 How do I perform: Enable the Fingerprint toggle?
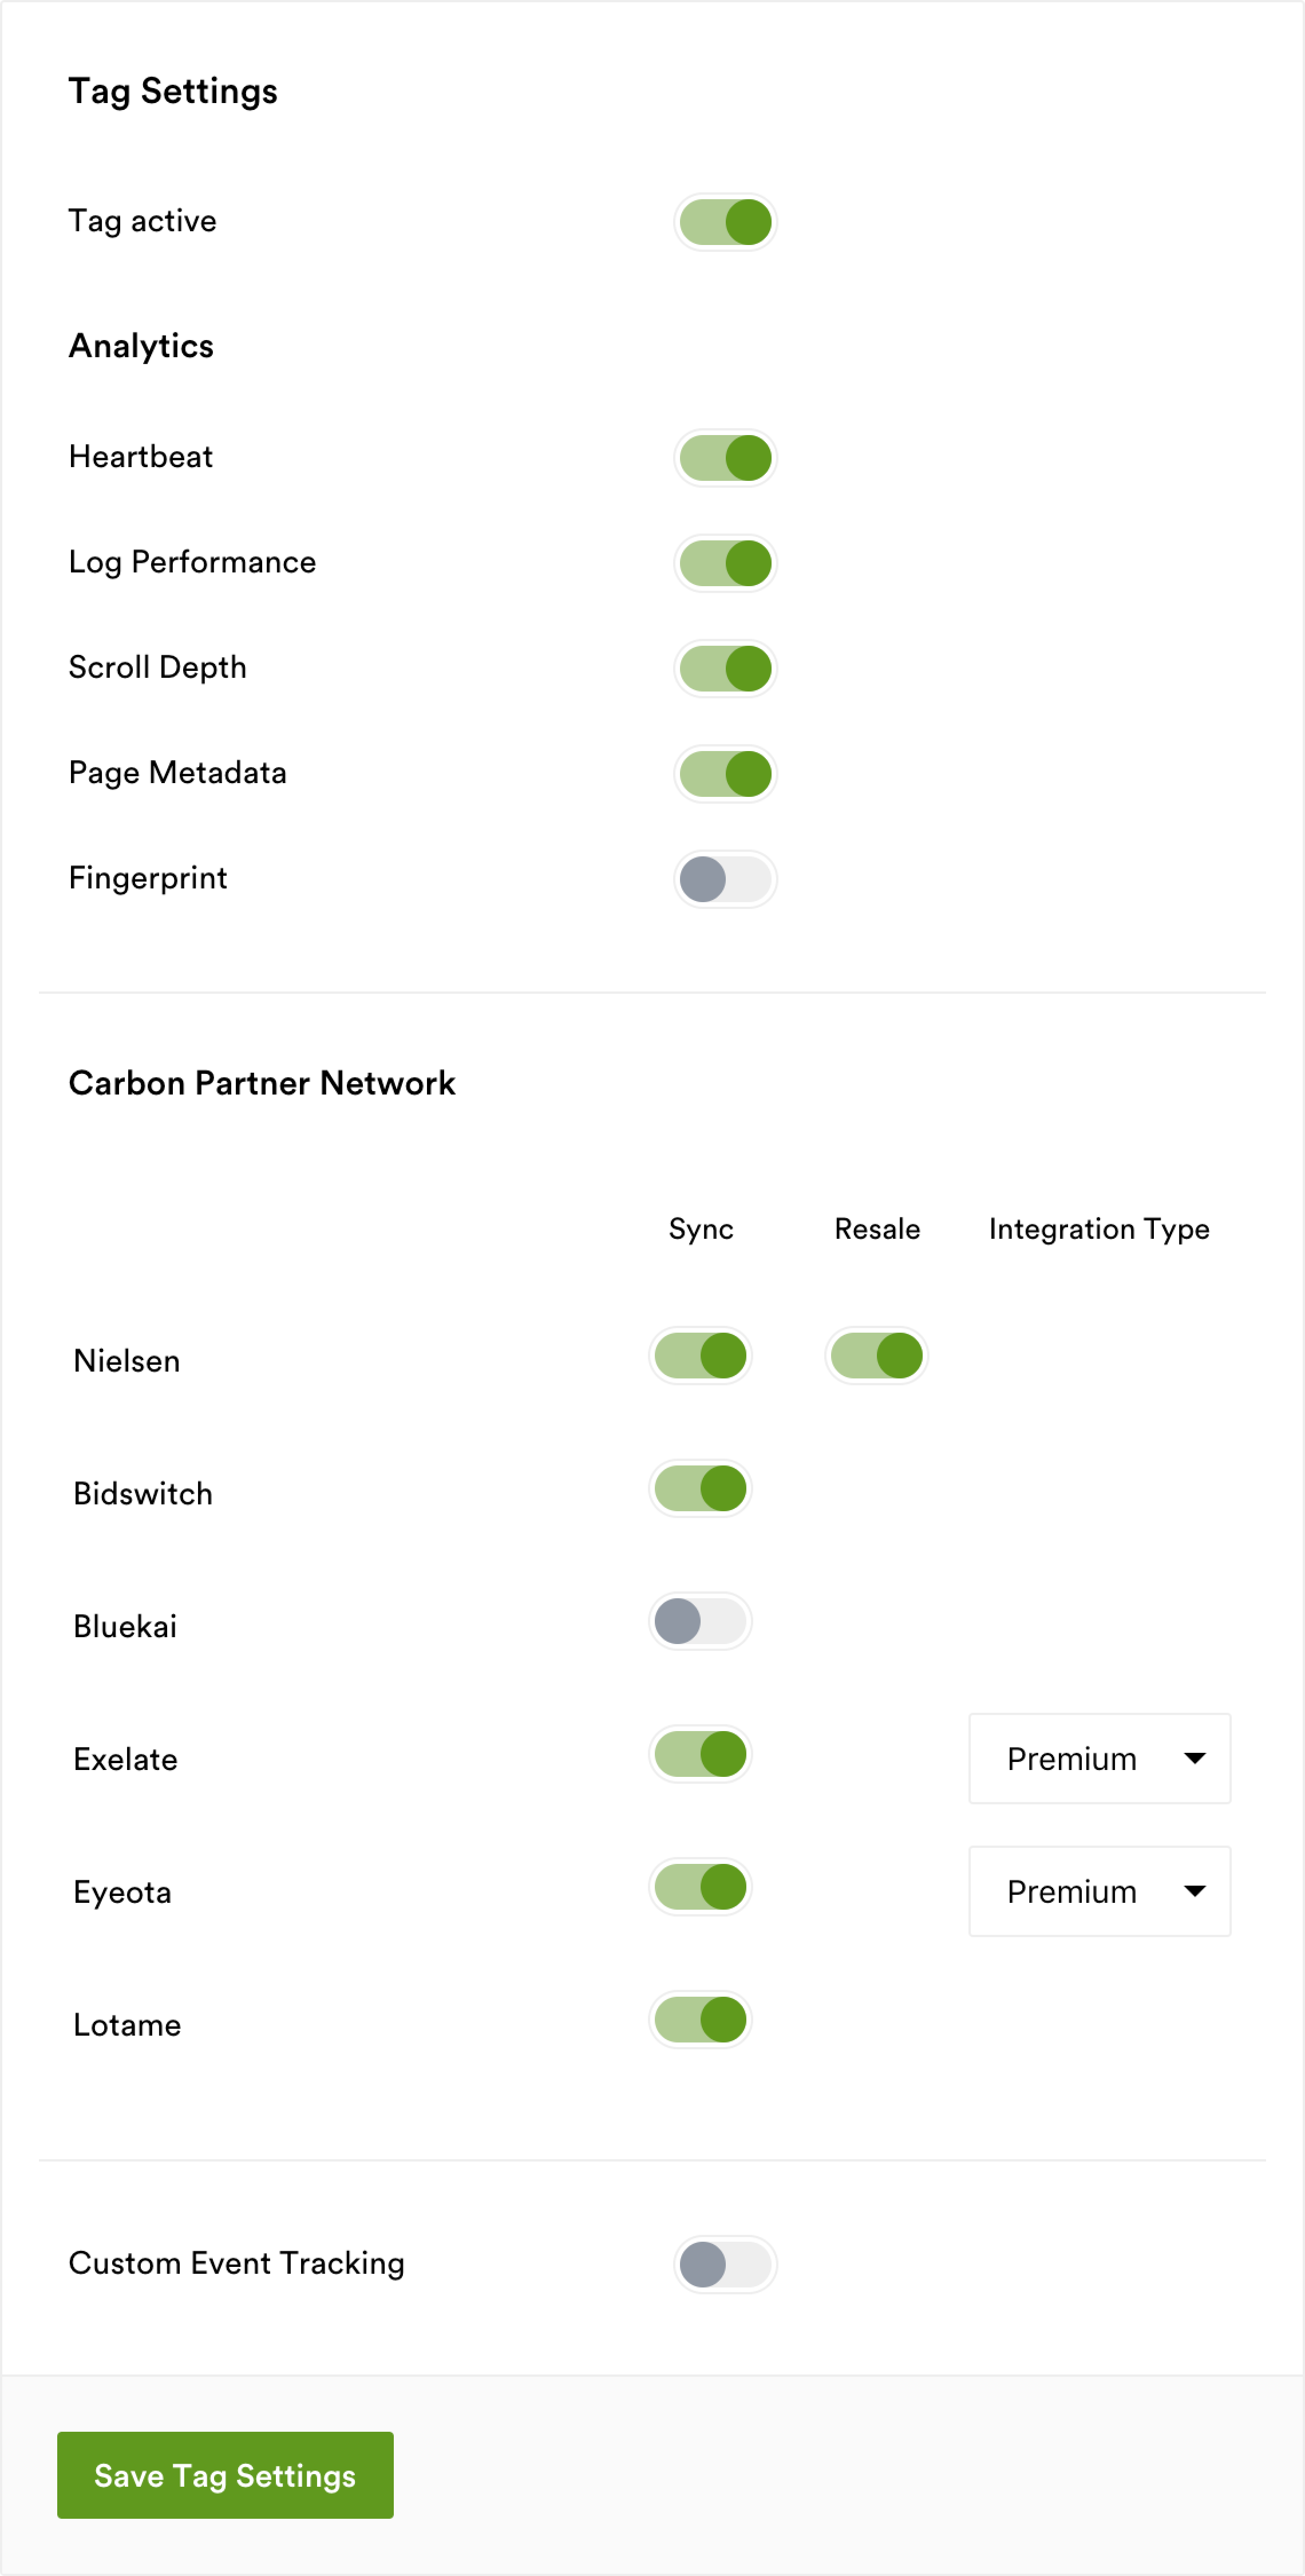click(725, 879)
